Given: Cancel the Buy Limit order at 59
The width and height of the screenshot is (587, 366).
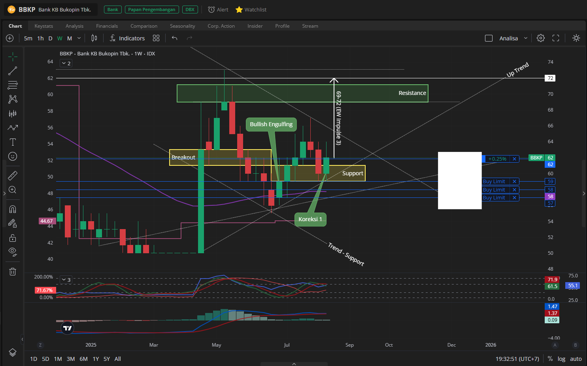Looking at the screenshot, I should coord(514,182).
